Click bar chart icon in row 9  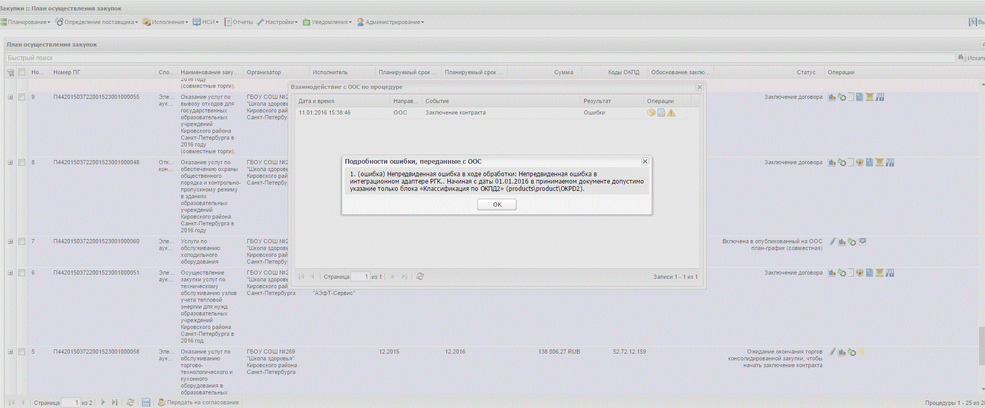(832, 97)
